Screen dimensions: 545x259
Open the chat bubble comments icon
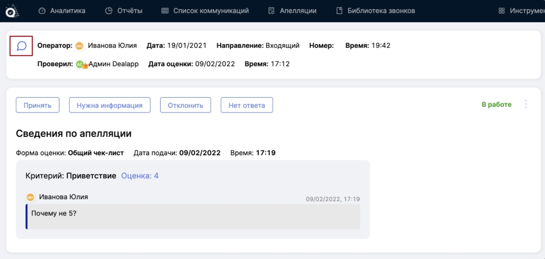[21, 46]
